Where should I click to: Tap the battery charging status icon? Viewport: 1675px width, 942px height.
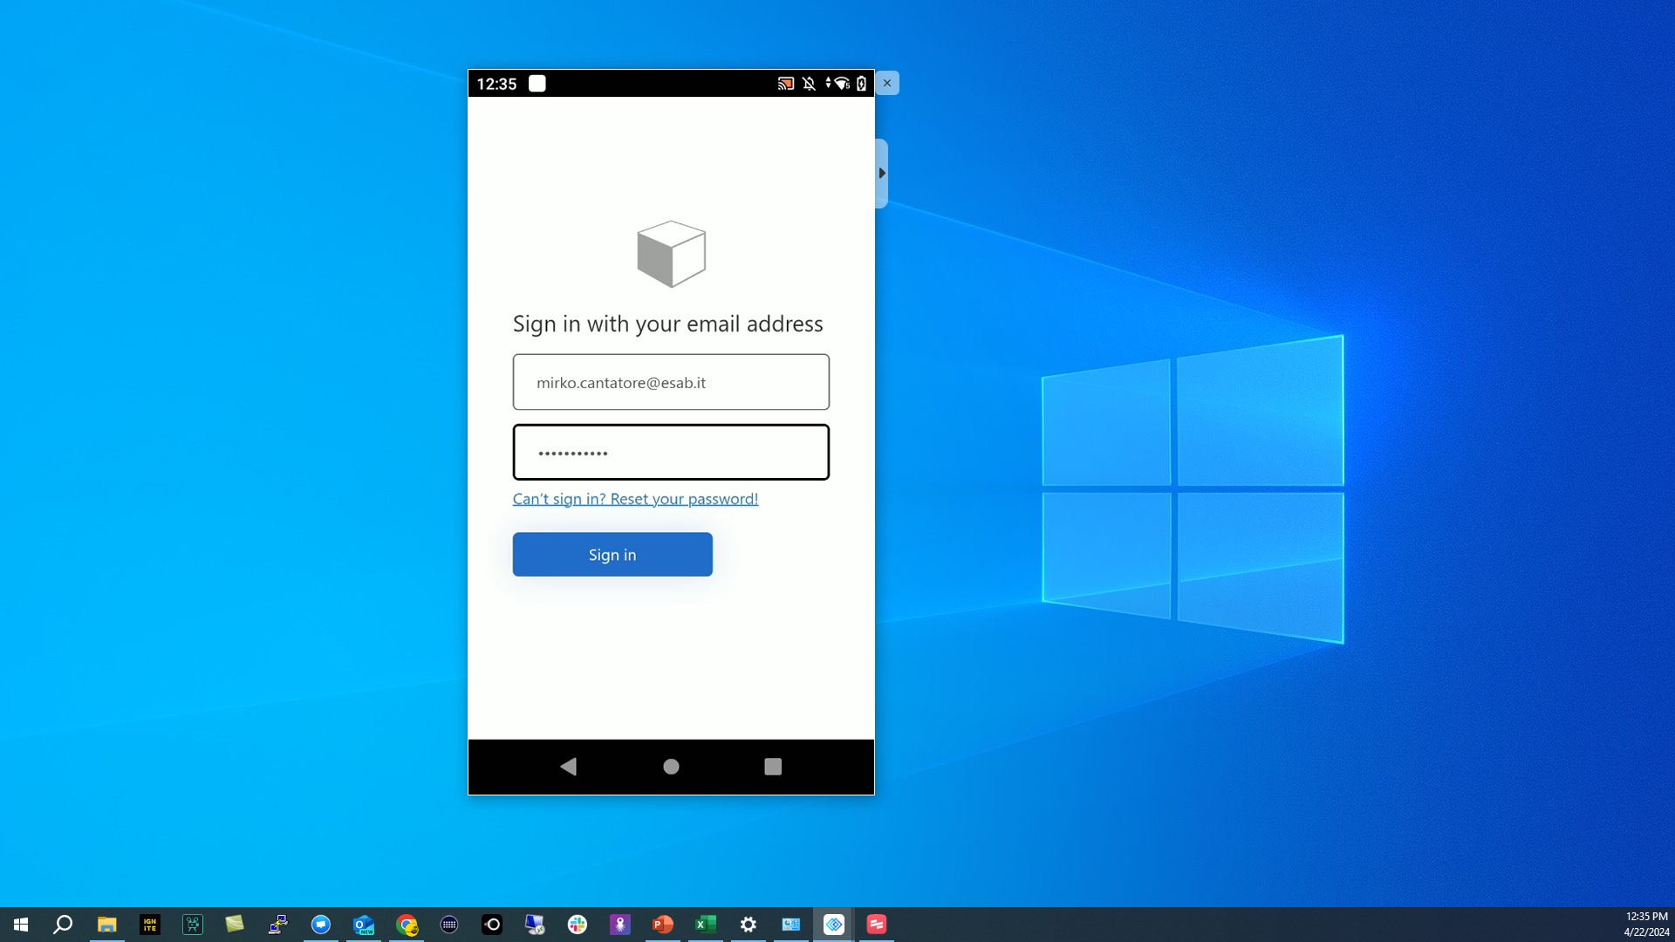(x=861, y=84)
